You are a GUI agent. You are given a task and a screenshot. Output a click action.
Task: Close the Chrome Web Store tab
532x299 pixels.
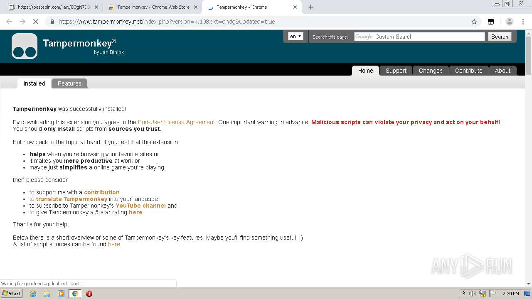[196, 7]
